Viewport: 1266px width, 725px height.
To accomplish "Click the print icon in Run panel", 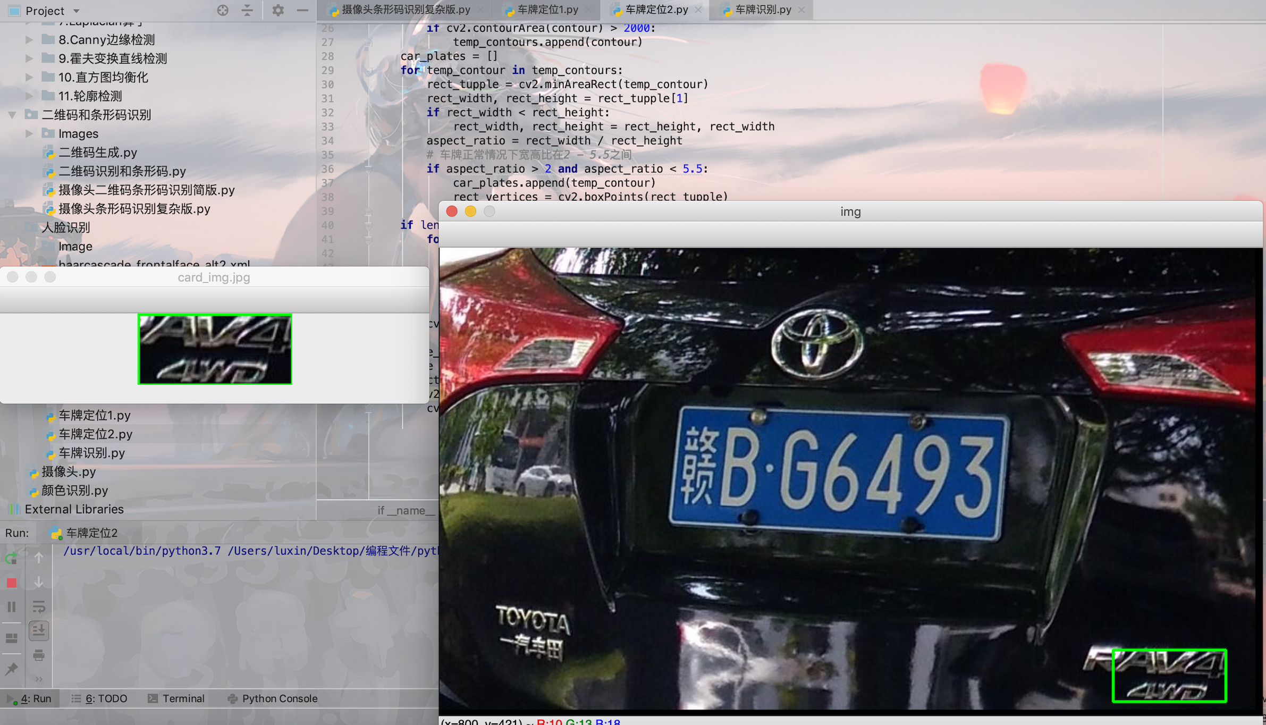I will (x=39, y=655).
